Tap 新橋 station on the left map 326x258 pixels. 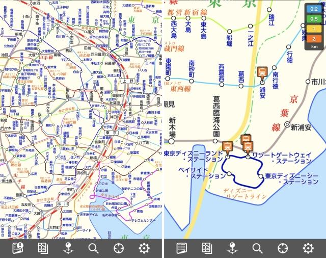click(93, 158)
